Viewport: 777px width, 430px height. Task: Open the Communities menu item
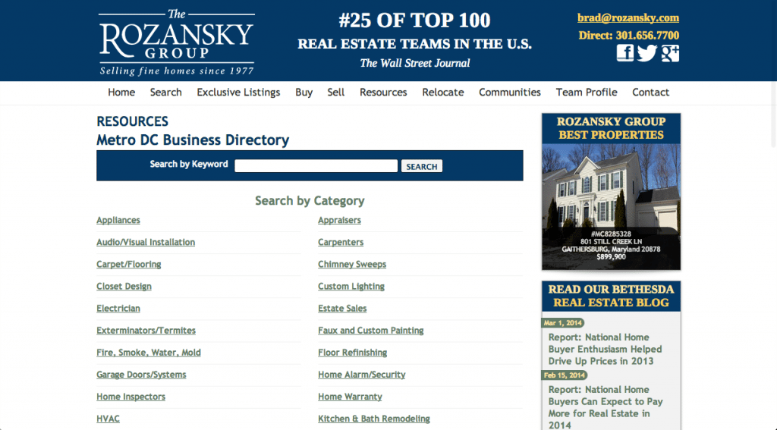click(x=509, y=93)
